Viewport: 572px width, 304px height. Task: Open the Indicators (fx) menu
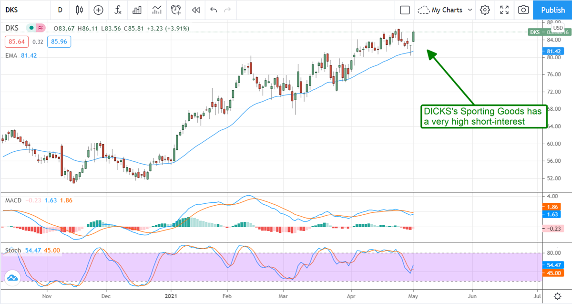[117, 10]
